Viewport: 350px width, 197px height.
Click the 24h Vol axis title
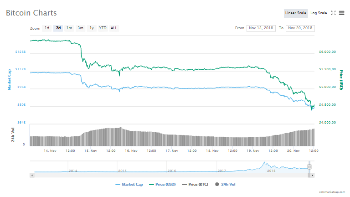coord(13,135)
